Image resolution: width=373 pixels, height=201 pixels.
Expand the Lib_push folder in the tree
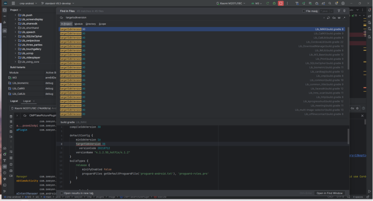pyautogui.click(x=15, y=15)
